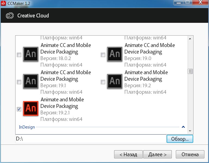Click the Animate CC and Mobile Device Packaging 19.1 title
The image size is (209, 163).
(66, 76)
